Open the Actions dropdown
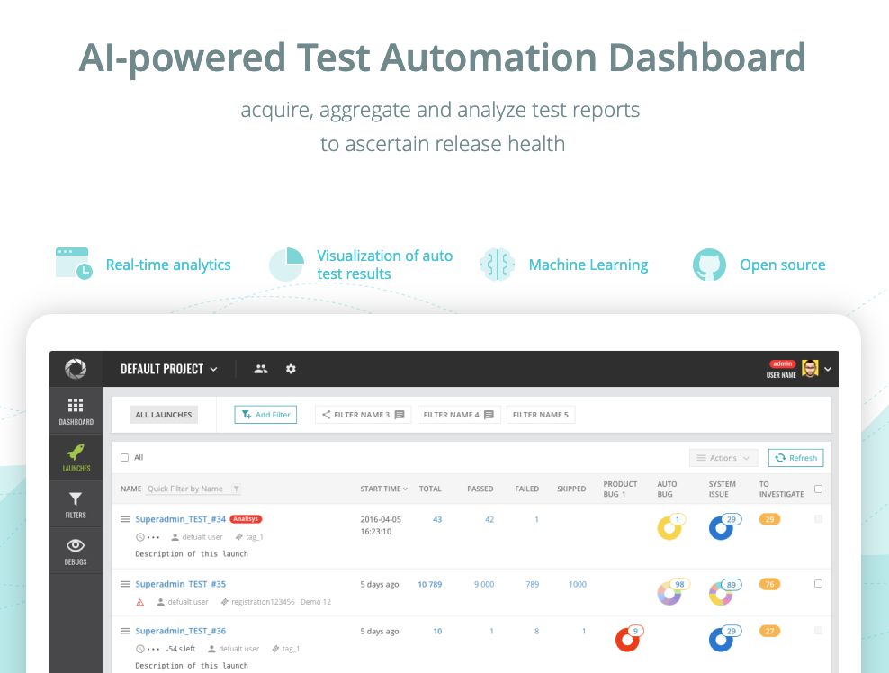This screenshot has width=889, height=673. (x=723, y=458)
